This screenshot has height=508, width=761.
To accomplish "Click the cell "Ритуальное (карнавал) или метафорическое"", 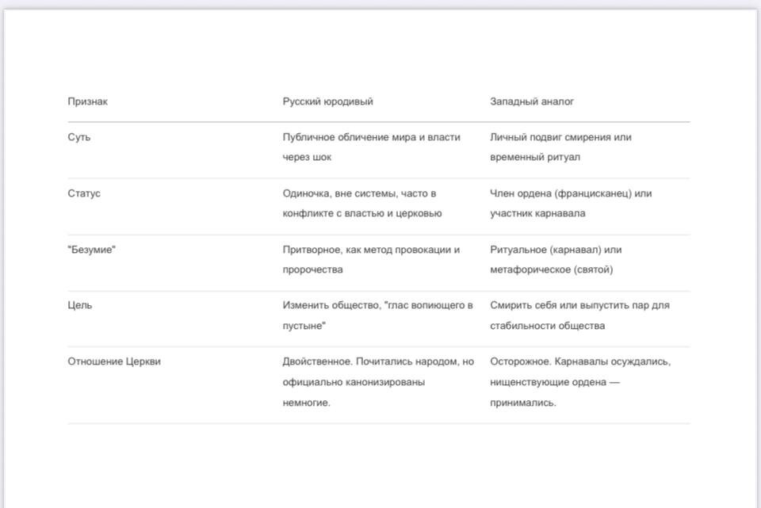I will [556, 260].
